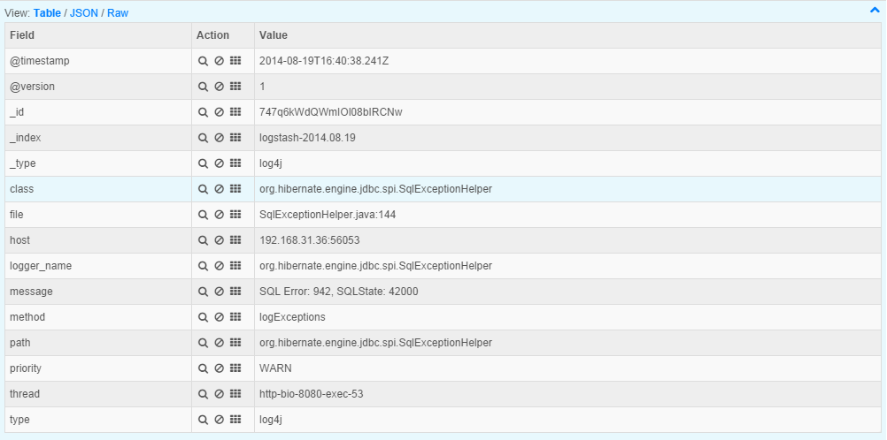Switch to the Raw view

(x=118, y=12)
